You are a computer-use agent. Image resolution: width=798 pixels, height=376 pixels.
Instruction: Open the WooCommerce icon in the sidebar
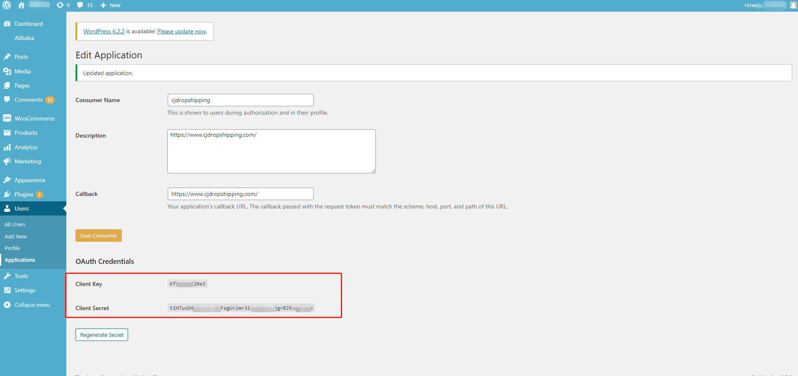(7, 118)
